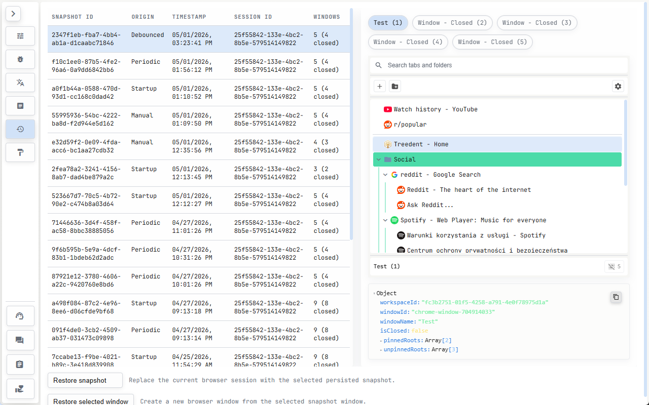Click the page vertical scrollbar at right edge
This screenshot has height=405, width=649.
pos(645,198)
